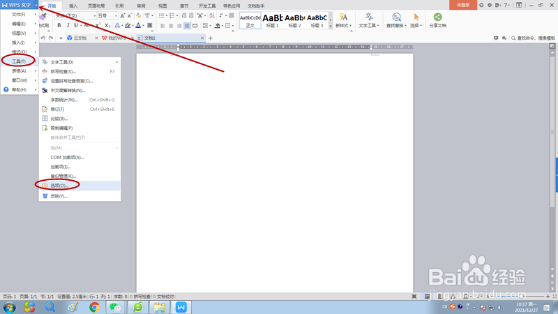Toggle spell check in status bar
The image size is (558, 314).
140,296
